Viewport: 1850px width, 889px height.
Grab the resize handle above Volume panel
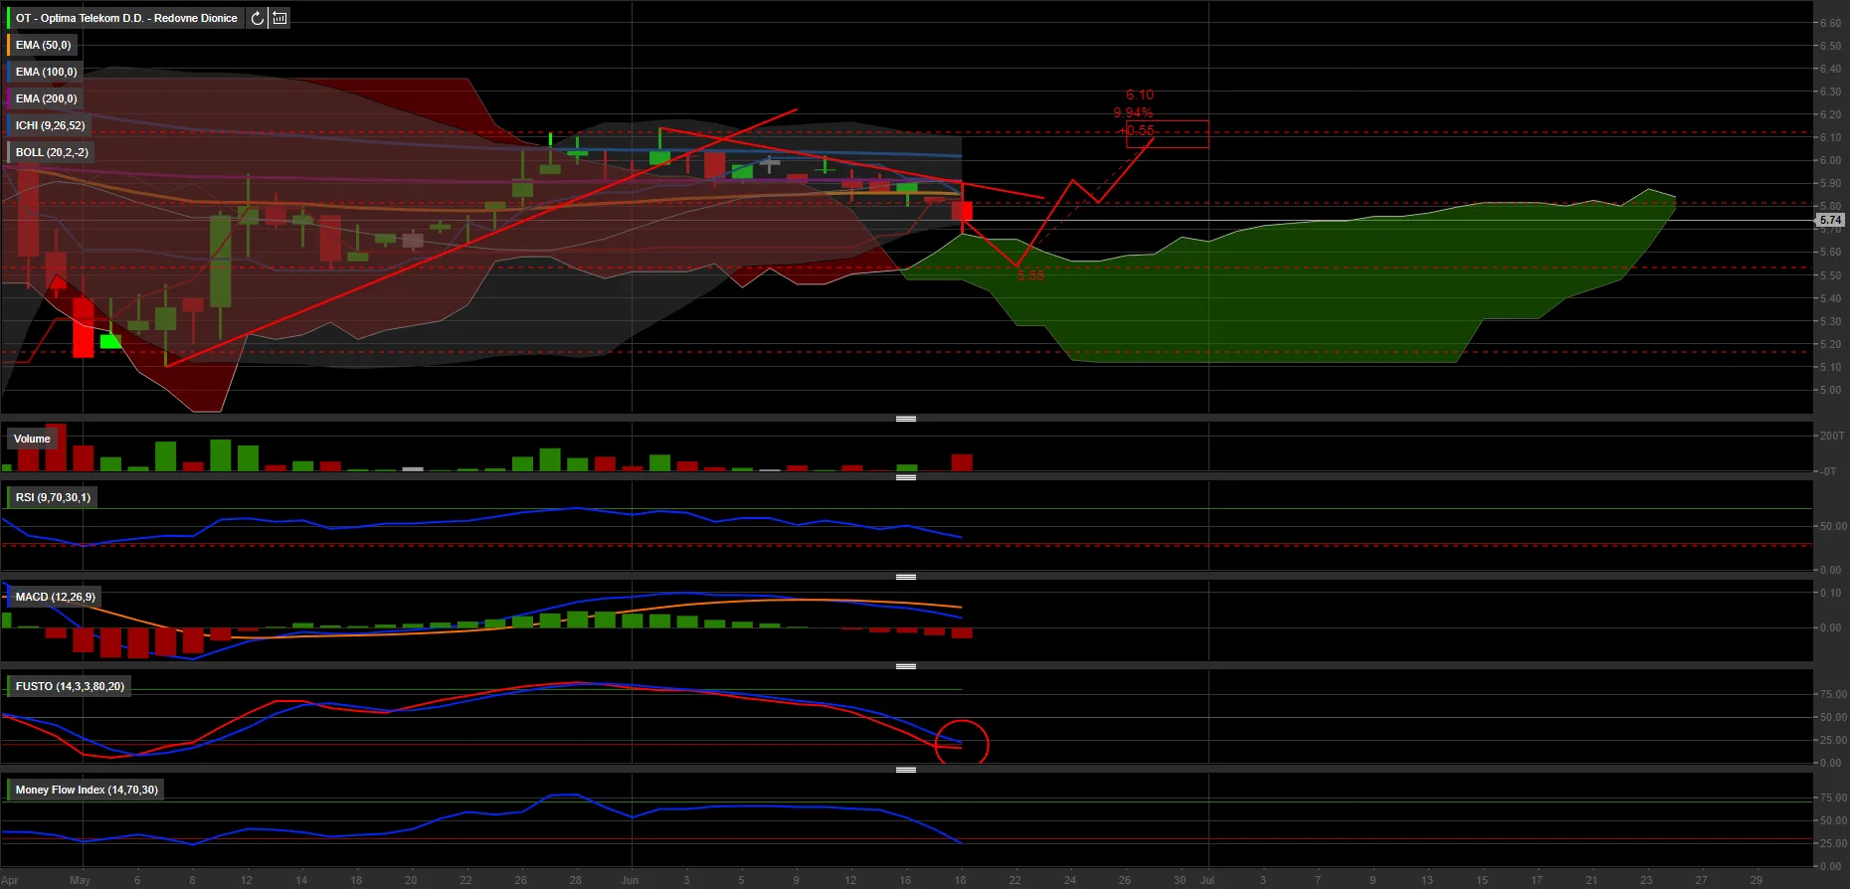pos(905,419)
